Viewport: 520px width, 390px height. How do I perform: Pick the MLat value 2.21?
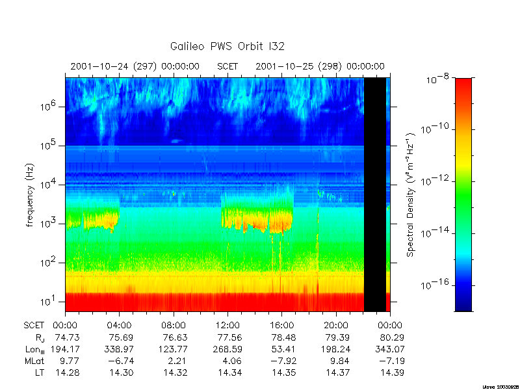pos(176,361)
